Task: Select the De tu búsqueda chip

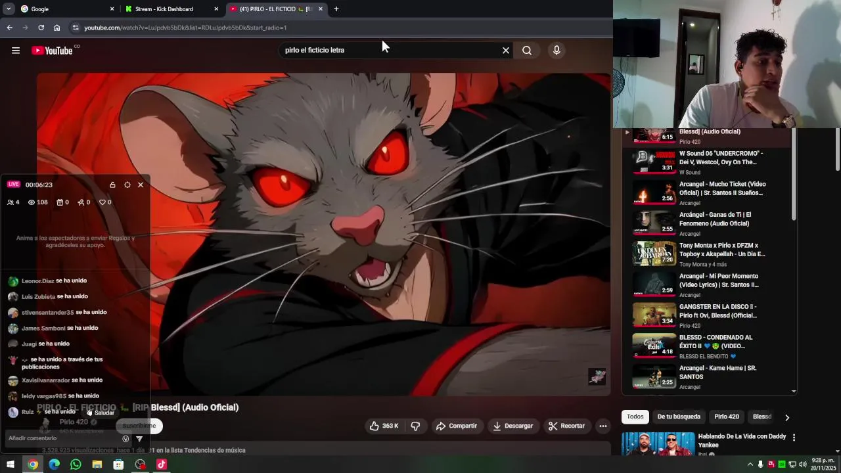Action: [679, 417]
